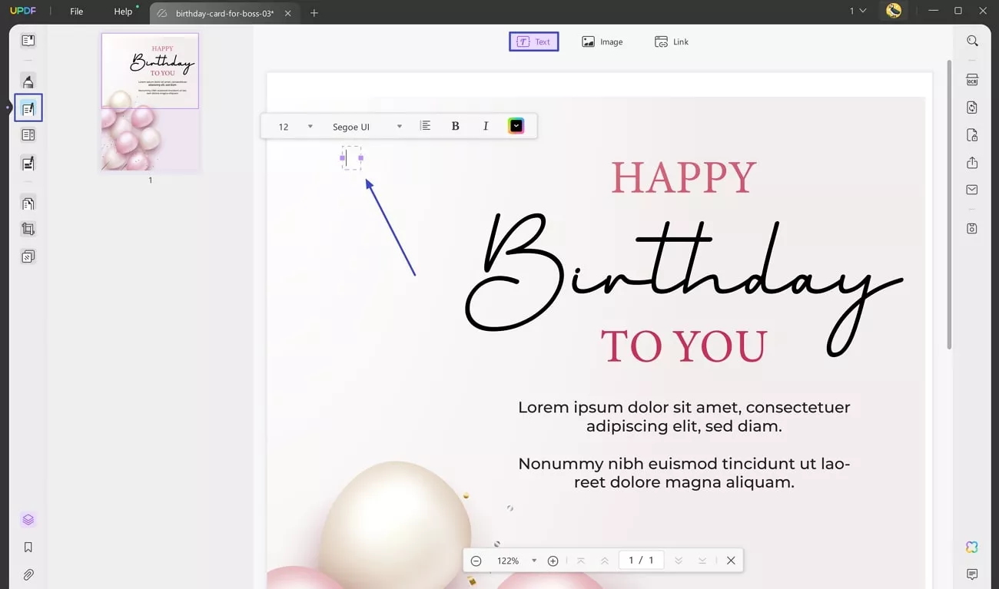Open the watermark and background tool
999x589 pixels.
tap(28, 256)
